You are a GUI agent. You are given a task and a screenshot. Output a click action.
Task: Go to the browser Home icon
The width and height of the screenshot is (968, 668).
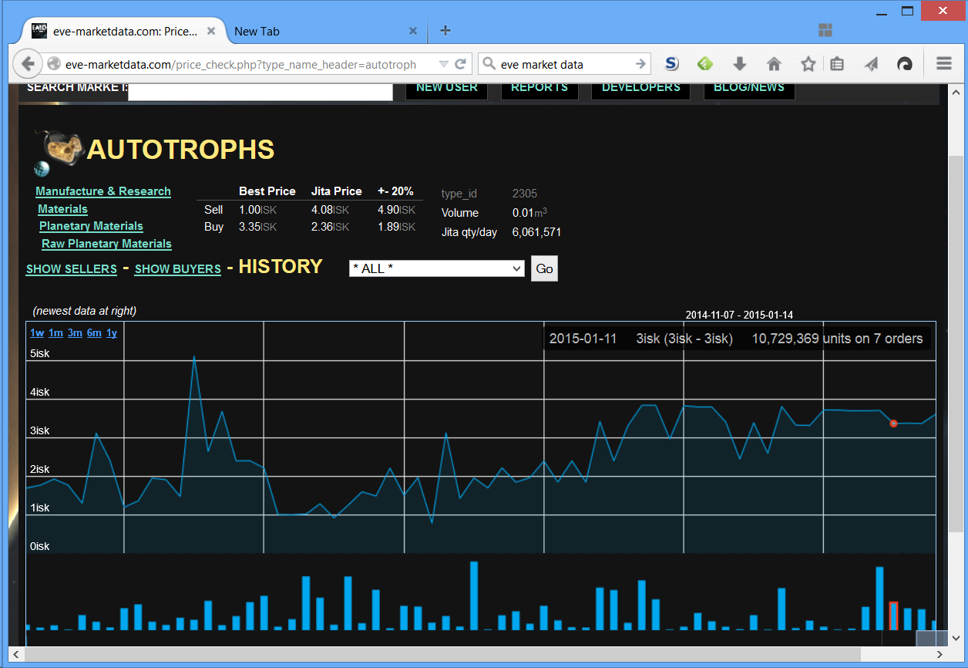coord(774,64)
